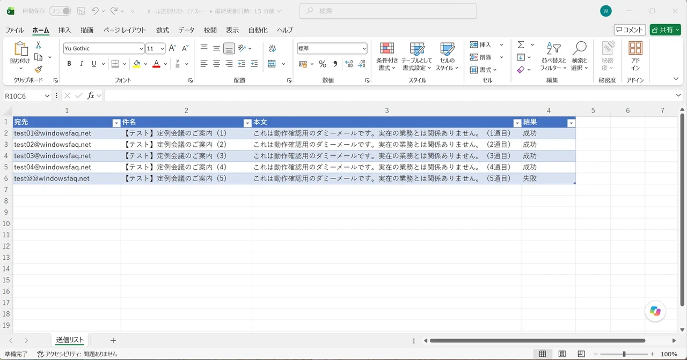Viewport: 687px width, 360px height.
Task: Click cell test@@windowsfaq.net
Action: [x=67, y=178]
